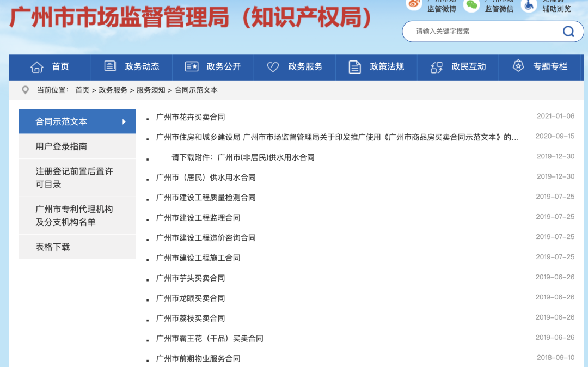Click the Weibo icon in header
Viewport: 588px width, 367px height.
pyautogui.click(x=414, y=4)
